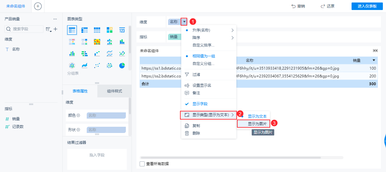Select the area chart icon
This screenshot has height=172, width=386.
pyautogui.click(x=85, y=65)
